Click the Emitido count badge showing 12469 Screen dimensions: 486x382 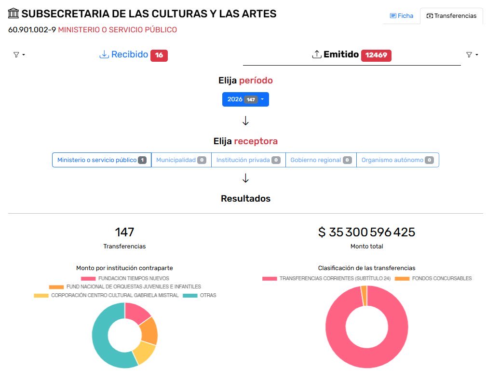(376, 55)
